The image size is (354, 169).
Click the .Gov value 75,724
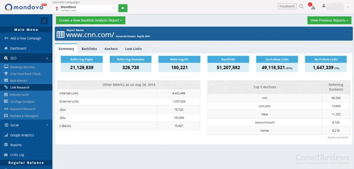179,109
